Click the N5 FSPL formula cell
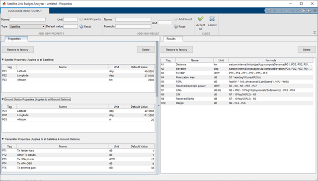 click(x=271, y=82)
